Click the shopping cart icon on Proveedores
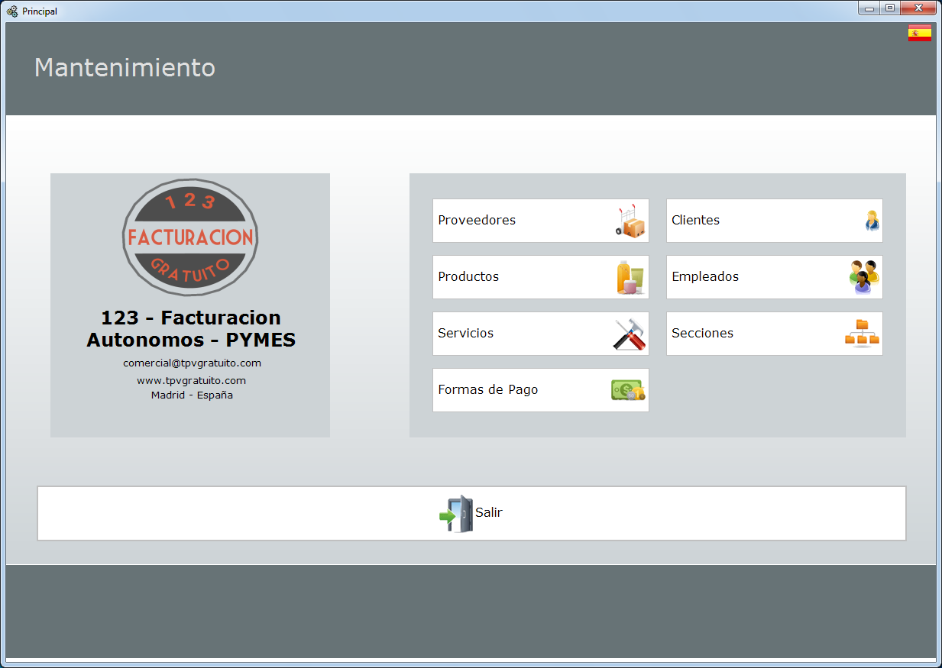 coord(630,221)
